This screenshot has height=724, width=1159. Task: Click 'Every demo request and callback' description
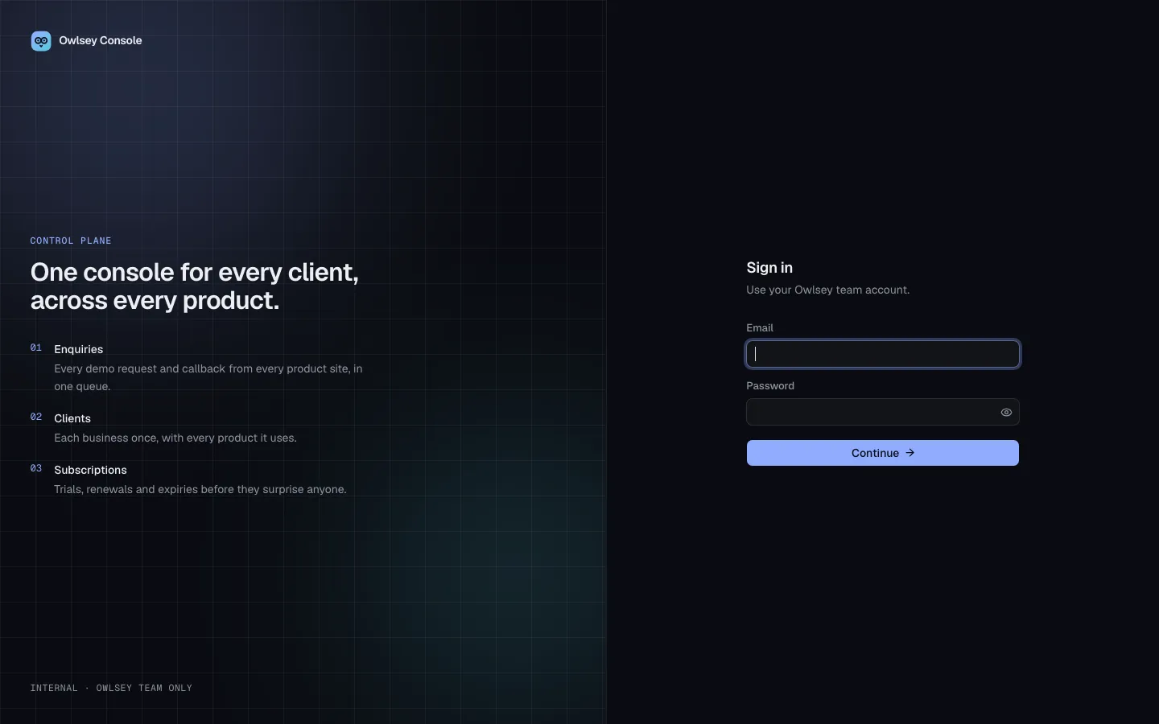click(x=208, y=377)
